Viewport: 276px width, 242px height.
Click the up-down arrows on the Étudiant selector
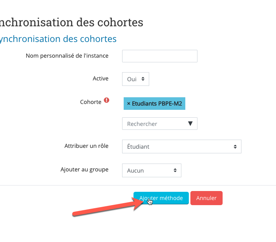click(235, 147)
